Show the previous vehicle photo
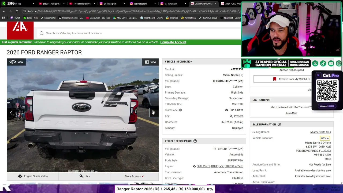Image resolution: width=343 pixels, height=193 pixels. point(11,113)
